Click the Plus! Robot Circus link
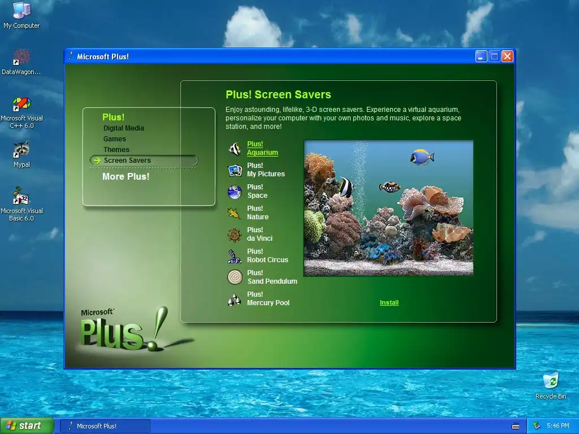The height and width of the screenshot is (434, 579). tap(267, 255)
